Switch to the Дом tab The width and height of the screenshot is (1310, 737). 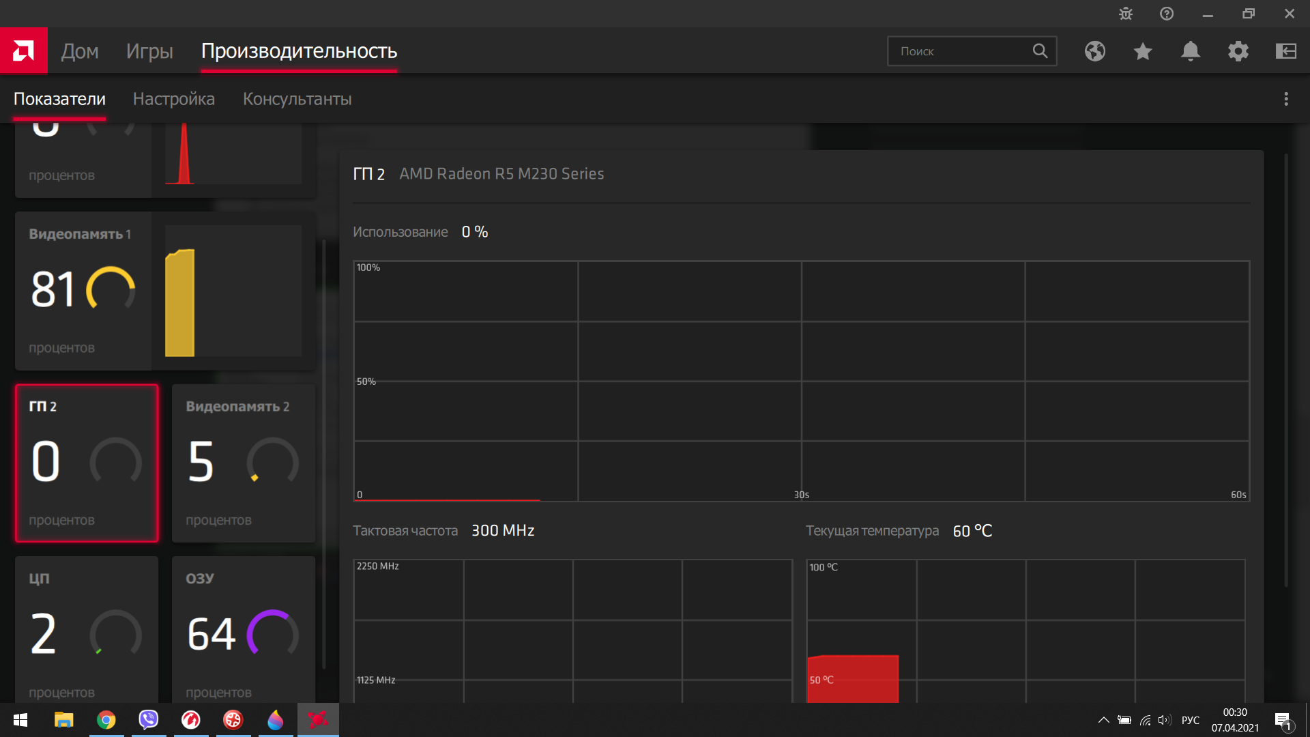(x=80, y=51)
